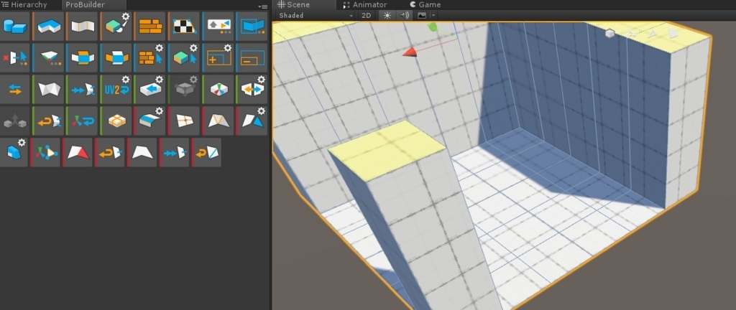The height and width of the screenshot is (310, 736).
Task: Click the orange grid cube Subdivide Object icon
Action: click(x=117, y=121)
